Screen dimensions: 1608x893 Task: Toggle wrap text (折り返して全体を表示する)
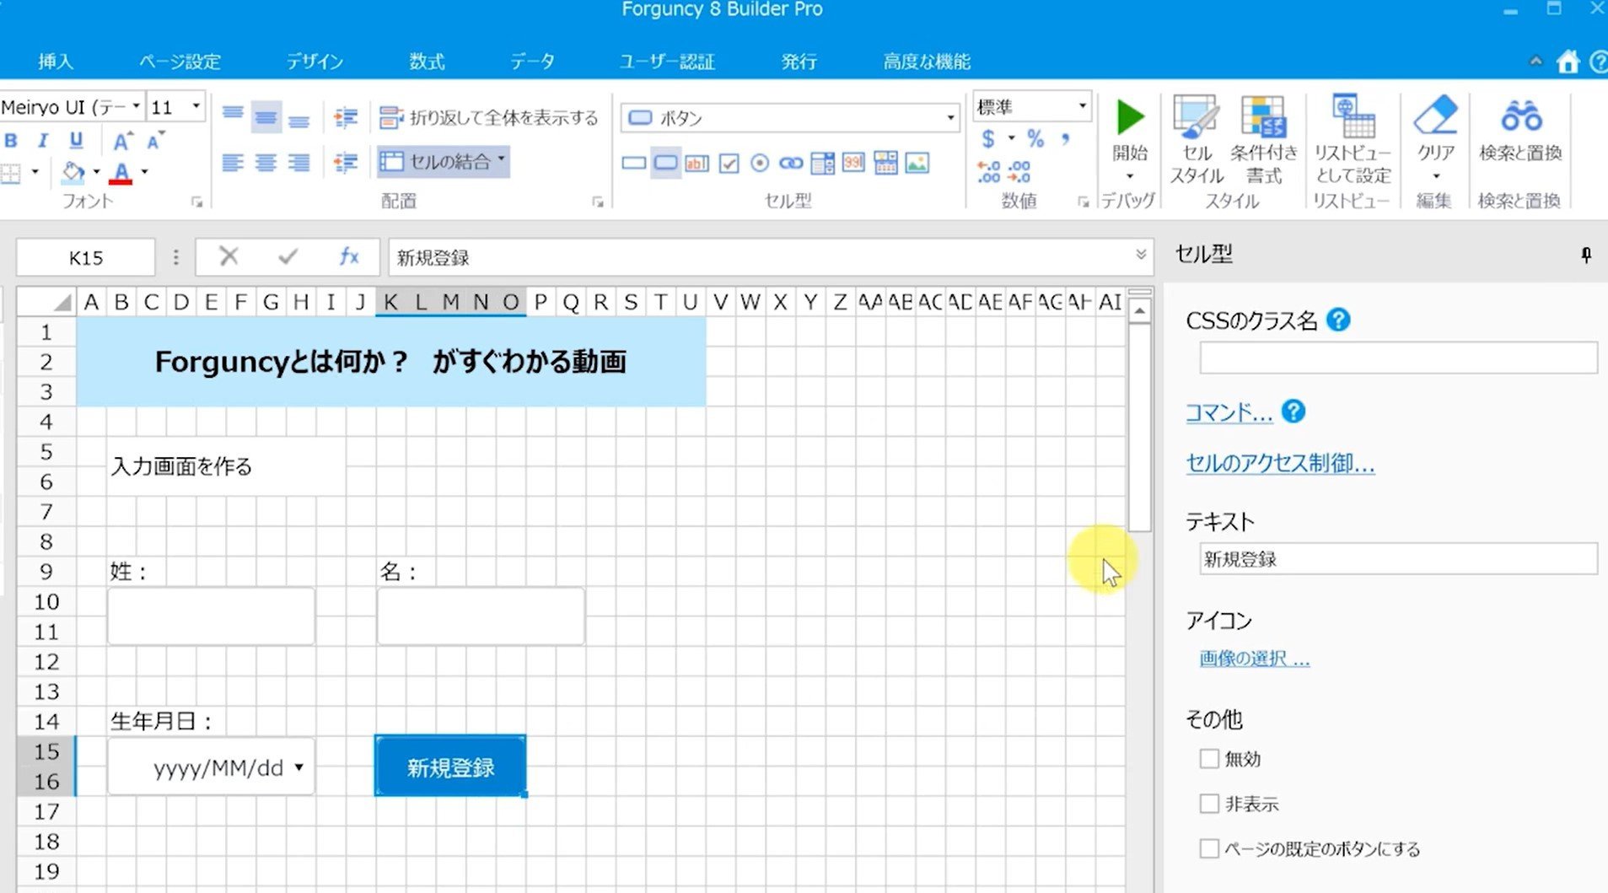(x=489, y=117)
